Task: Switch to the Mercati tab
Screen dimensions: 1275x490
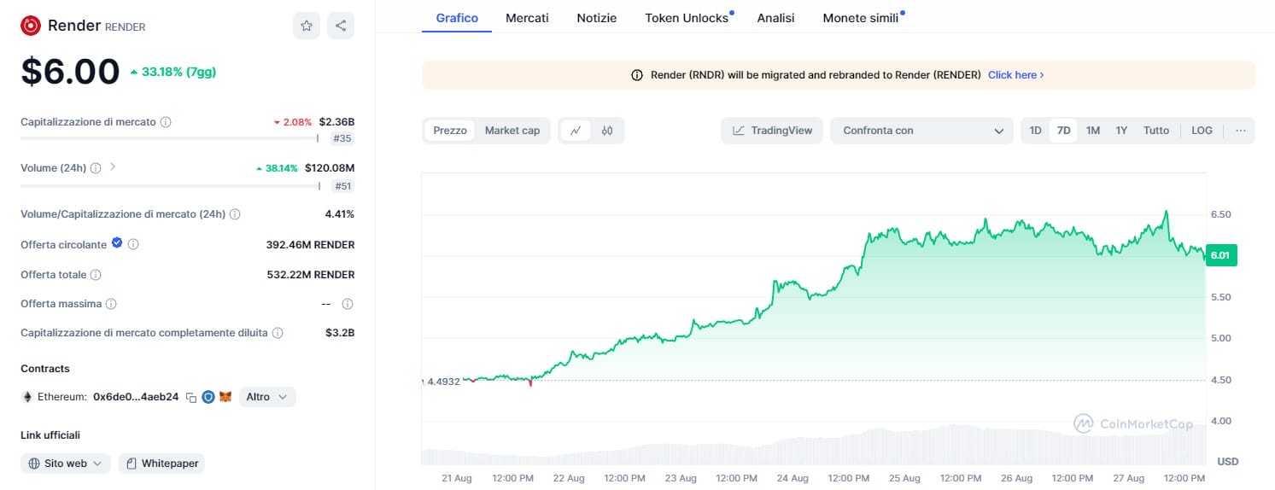Action: pyautogui.click(x=527, y=17)
